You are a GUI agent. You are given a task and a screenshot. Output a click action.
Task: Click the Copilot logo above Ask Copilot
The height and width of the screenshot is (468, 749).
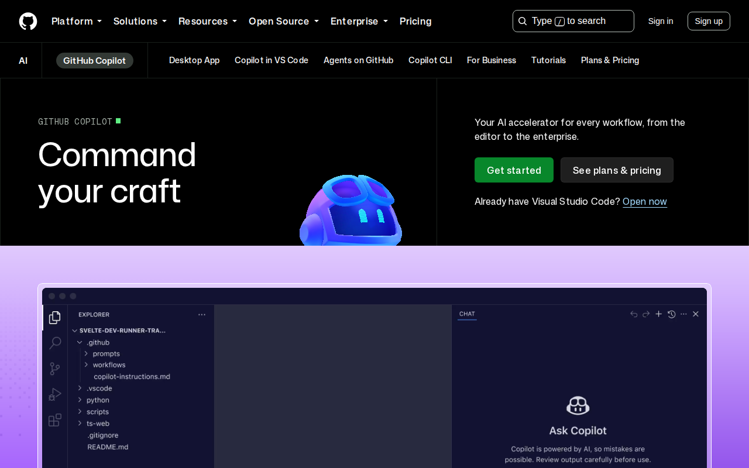[578, 405]
